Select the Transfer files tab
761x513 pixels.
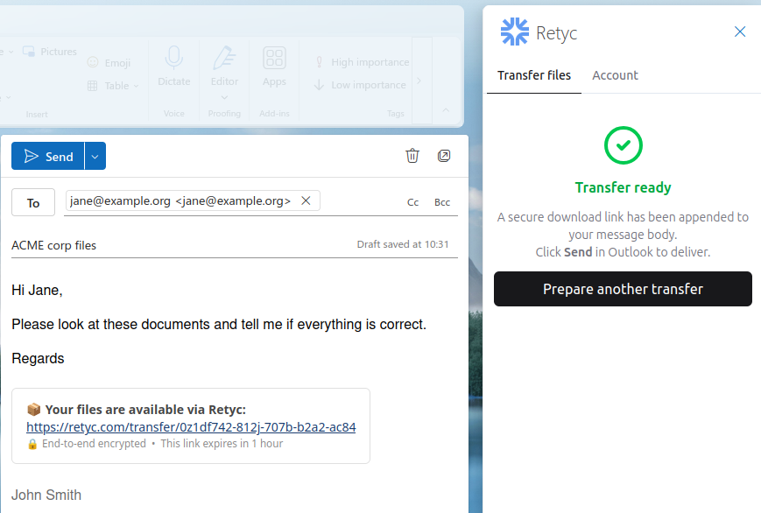tap(534, 75)
